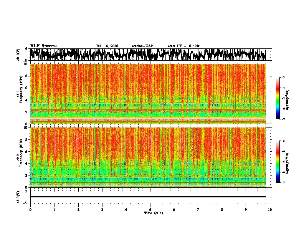This screenshot has width=304, height=235.
Task: Click the "2" kHz tick of ch.2 spectrogram
Action: (x=27, y=175)
